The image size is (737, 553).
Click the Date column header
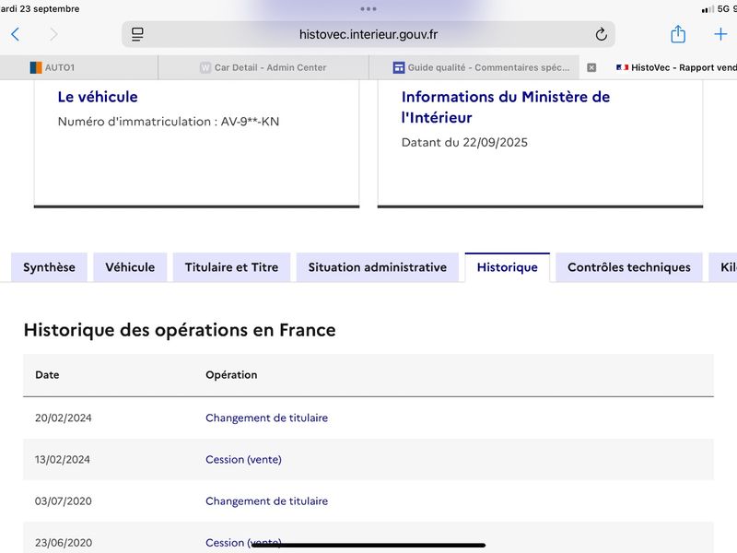pos(47,375)
